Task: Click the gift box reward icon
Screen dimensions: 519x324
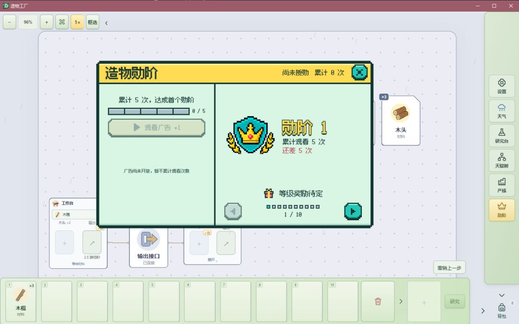Action: [x=269, y=193]
